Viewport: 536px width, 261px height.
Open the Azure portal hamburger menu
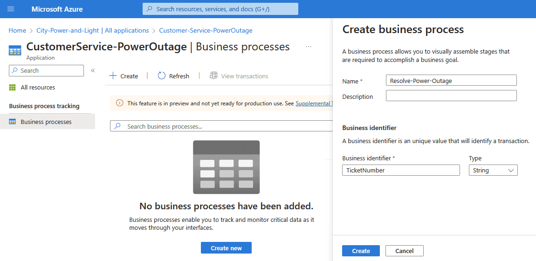(x=11, y=9)
